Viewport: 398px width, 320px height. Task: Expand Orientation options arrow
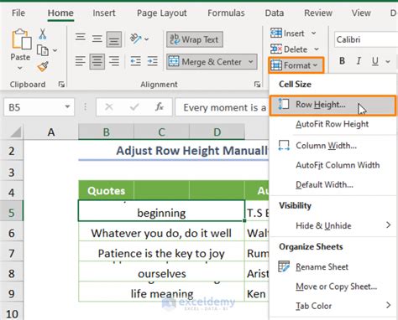[x=147, y=39]
